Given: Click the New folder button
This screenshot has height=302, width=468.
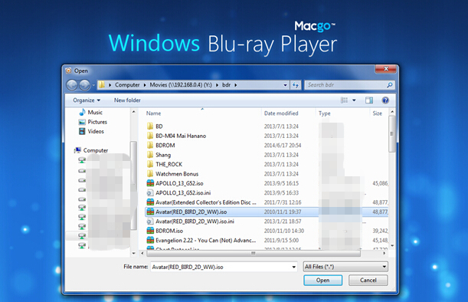Looking at the screenshot, I should 127,100.
